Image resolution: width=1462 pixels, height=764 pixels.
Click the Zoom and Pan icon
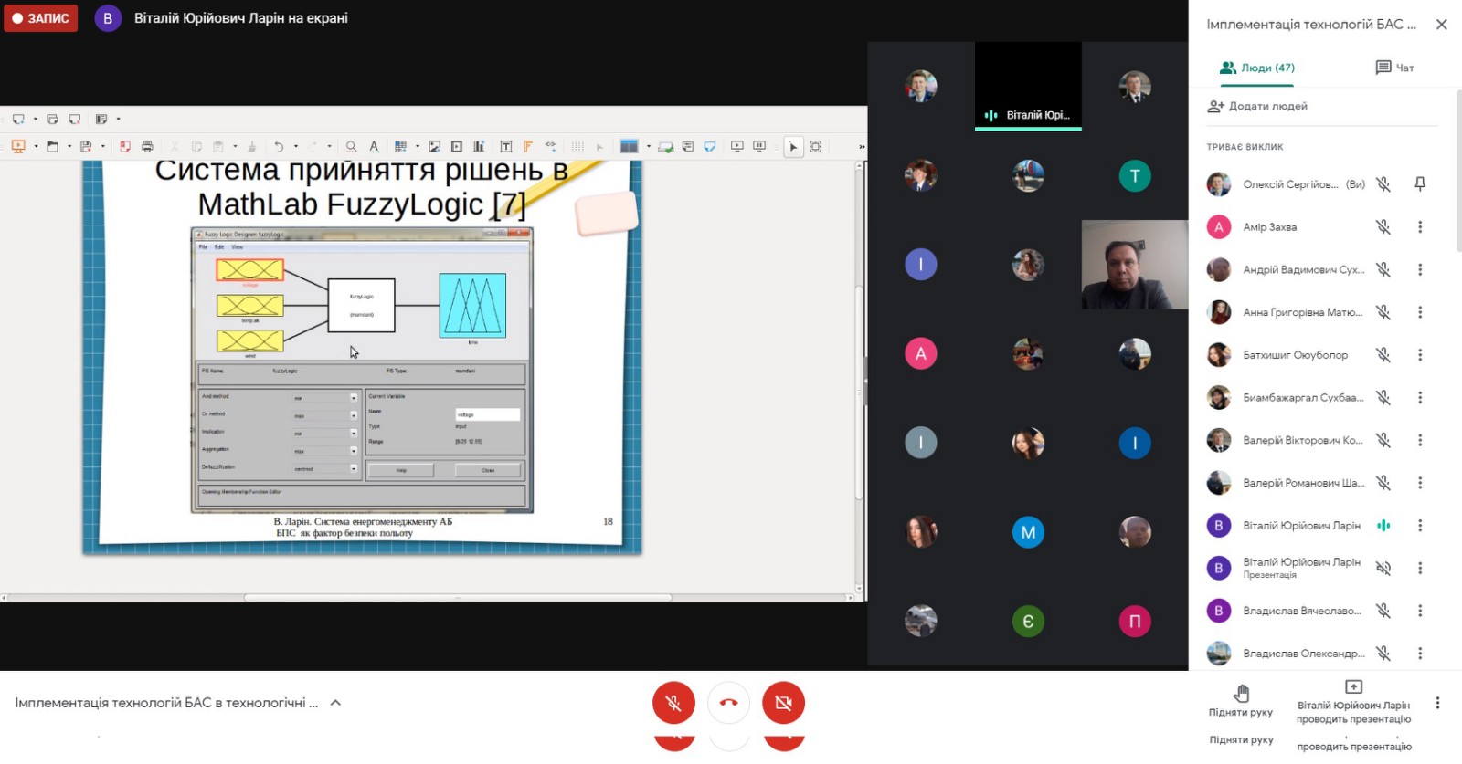point(816,146)
